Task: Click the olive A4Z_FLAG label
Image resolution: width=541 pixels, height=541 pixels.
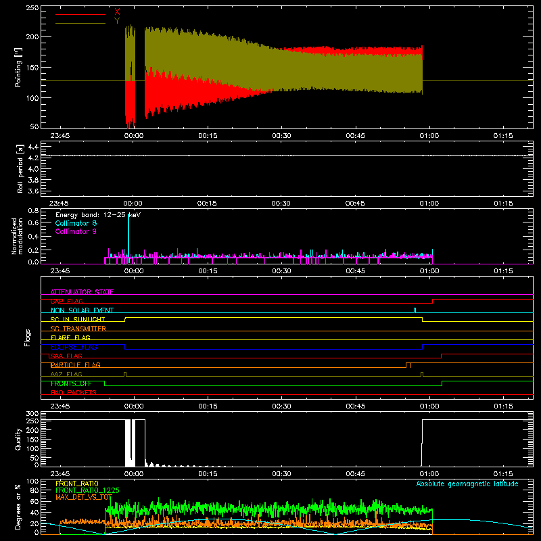Action: (66, 374)
